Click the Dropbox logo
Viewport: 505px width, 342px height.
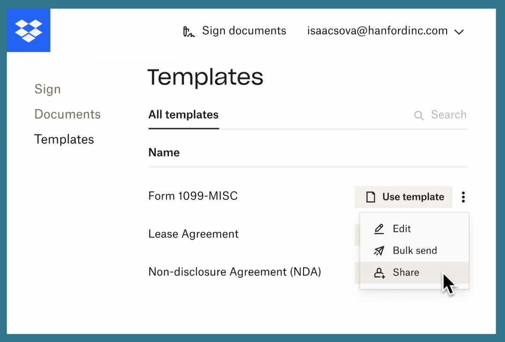(x=29, y=30)
